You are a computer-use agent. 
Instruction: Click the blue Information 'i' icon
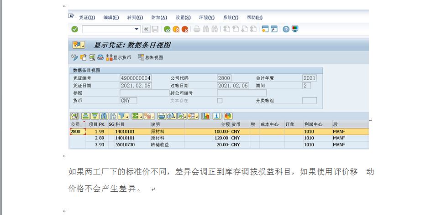tap(217, 116)
